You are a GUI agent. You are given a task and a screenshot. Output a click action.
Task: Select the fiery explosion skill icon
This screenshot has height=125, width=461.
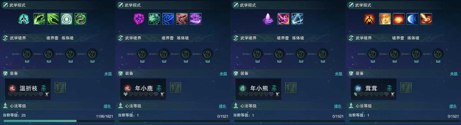click(x=398, y=19)
